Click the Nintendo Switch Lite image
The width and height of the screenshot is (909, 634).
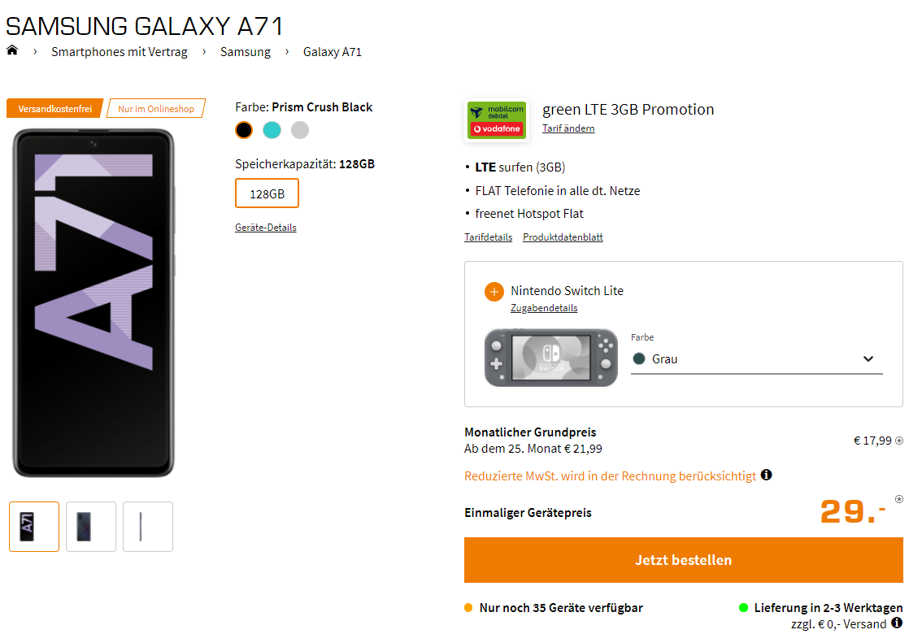(551, 358)
